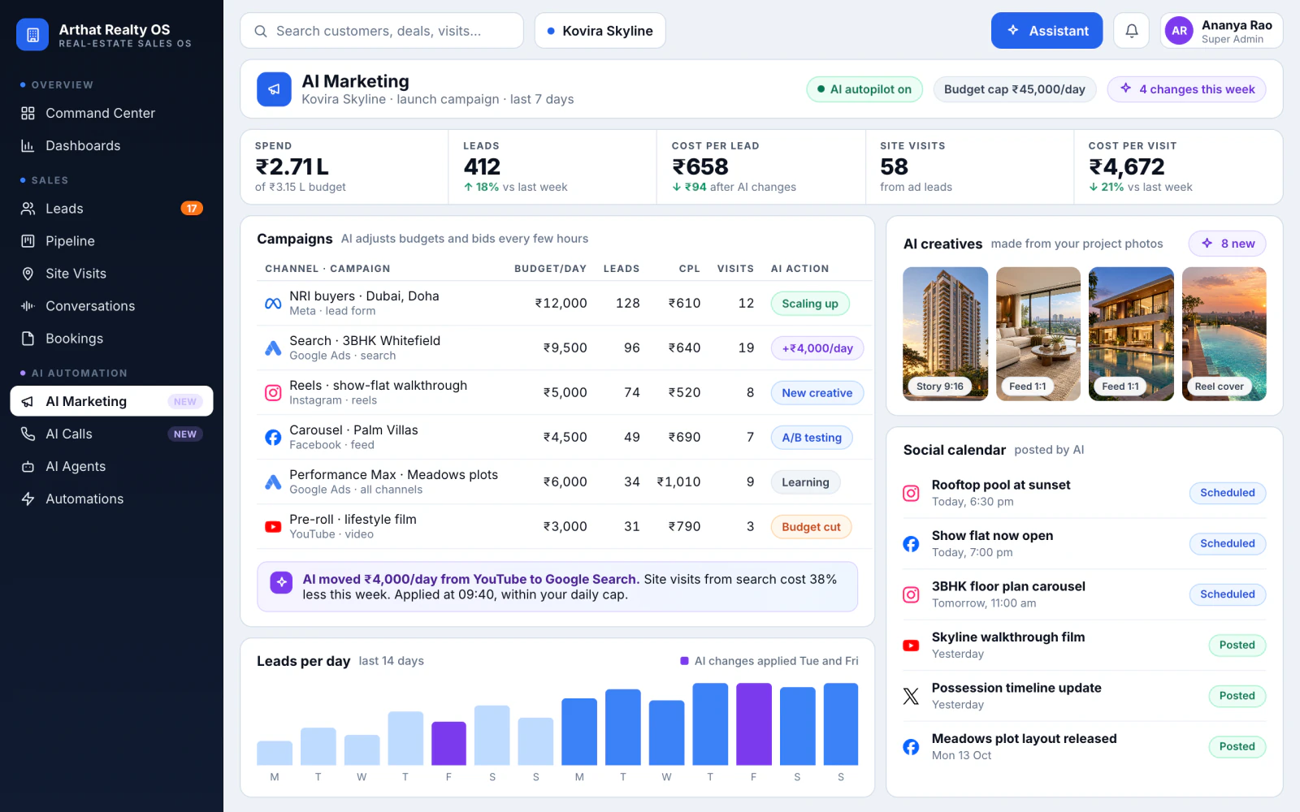This screenshot has height=812, width=1300.
Task: Click Posted status for Skyline walkthrough film
Action: pos(1237,646)
